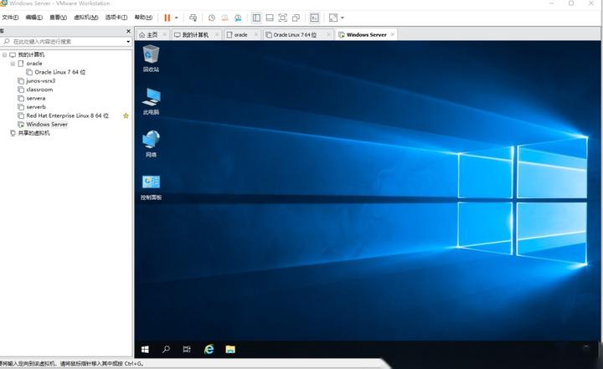Open the stretch display options dropdown arrow
The image size is (603, 369).
pyautogui.click(x=343, y=18)
